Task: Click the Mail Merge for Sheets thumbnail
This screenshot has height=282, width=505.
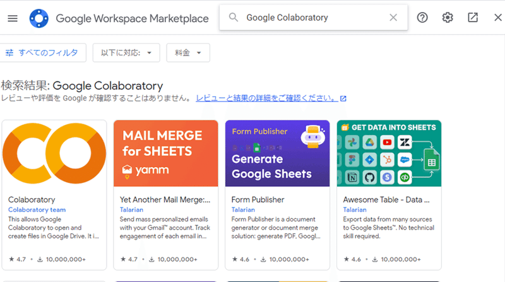Action: pos(166,153)
